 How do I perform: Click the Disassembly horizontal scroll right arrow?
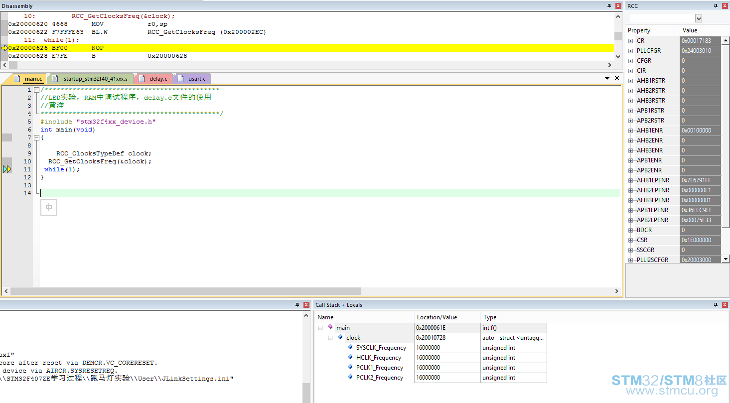(610, 65)
